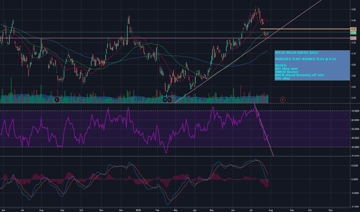The height and width of the screenshot is (212, 360).
Task: Click the 'POSSIBLE PLAY: BOUNCE PLAY @ 4.32' line
Action: pos(306,59)
